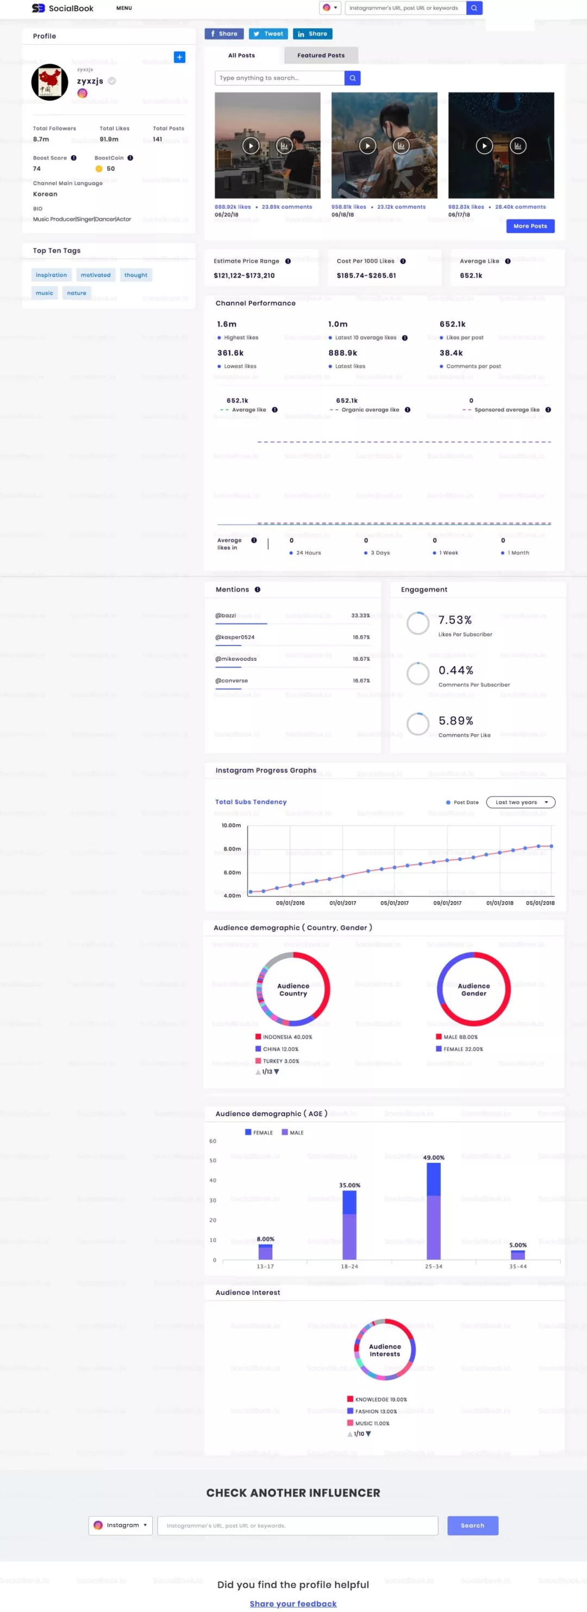Toggle Sponsored average like legend
The height and width of the screenshot is (1612, 587).
[x=501, y=410]
